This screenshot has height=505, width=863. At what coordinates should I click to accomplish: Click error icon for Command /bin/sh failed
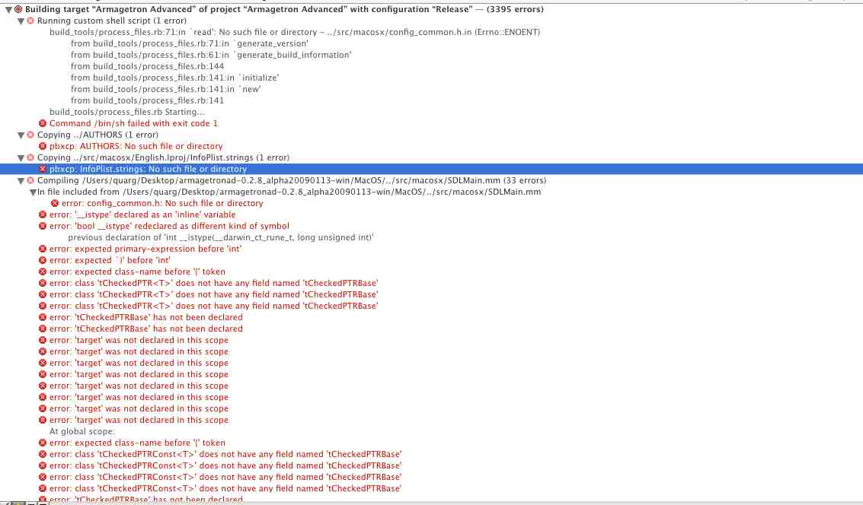pyautogui.click(x=43, y=123)
